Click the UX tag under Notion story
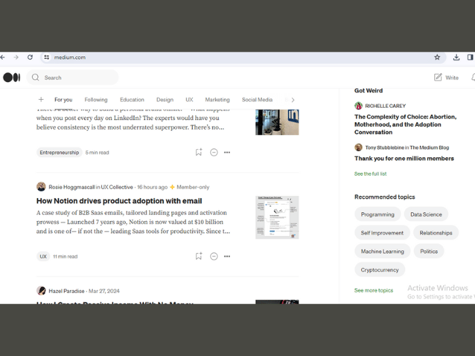 point(43,256)
